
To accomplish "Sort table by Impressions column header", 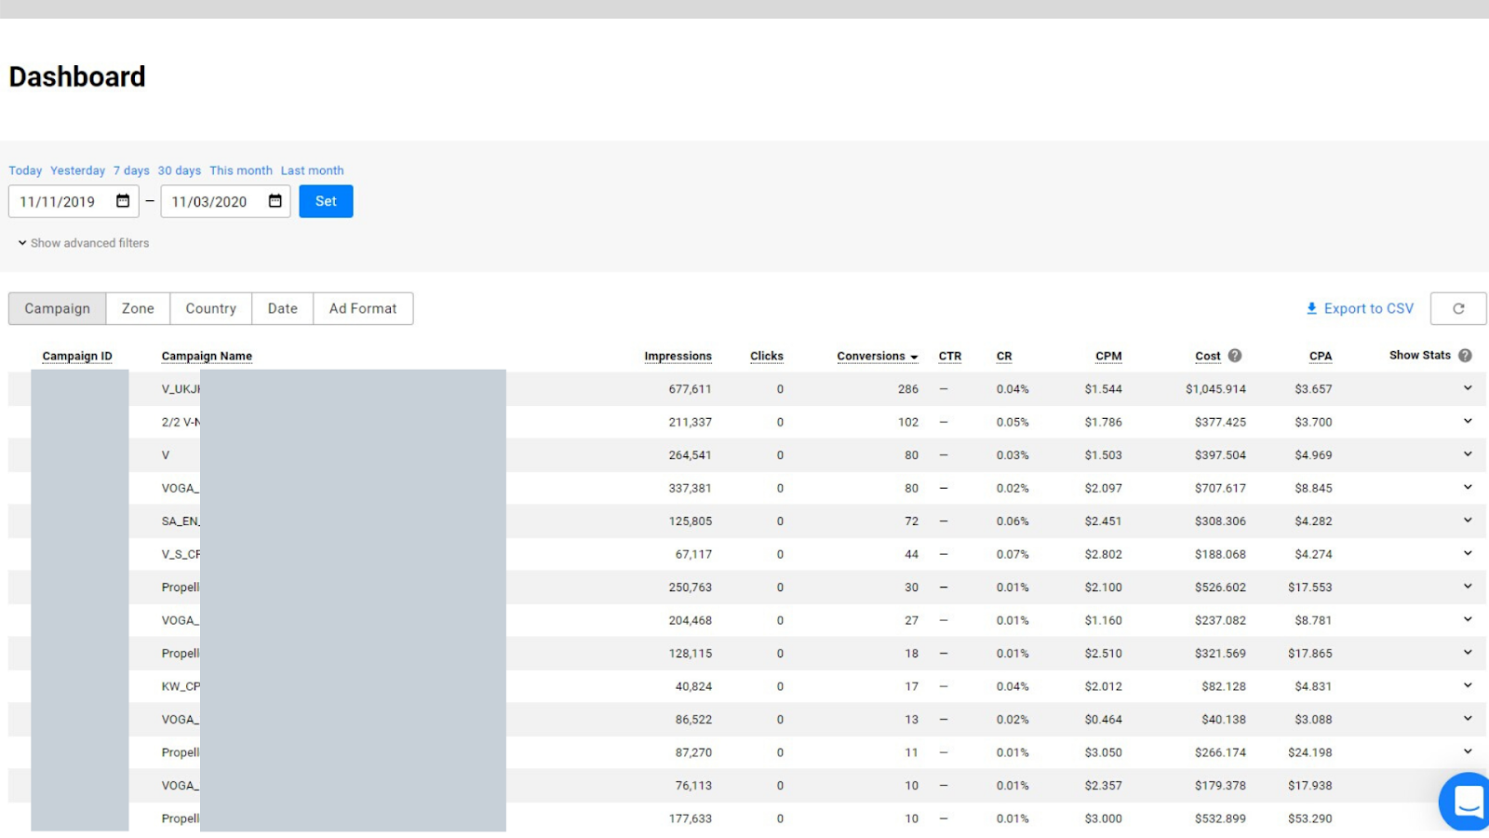I will coord(677,357).
